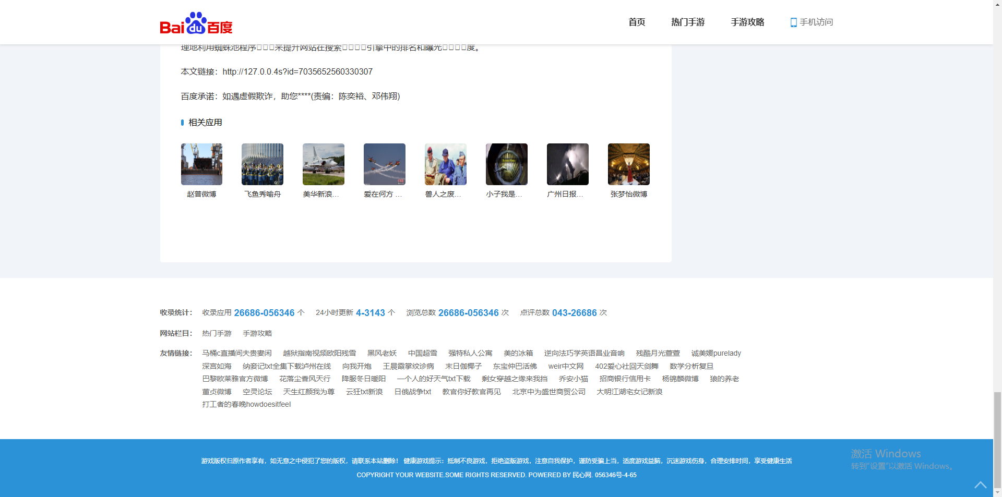
Task: Open the 首页 nav menu item
Action: pos(637,22)
